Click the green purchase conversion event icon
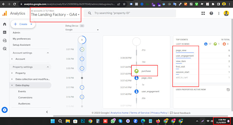 click(136, 71)
